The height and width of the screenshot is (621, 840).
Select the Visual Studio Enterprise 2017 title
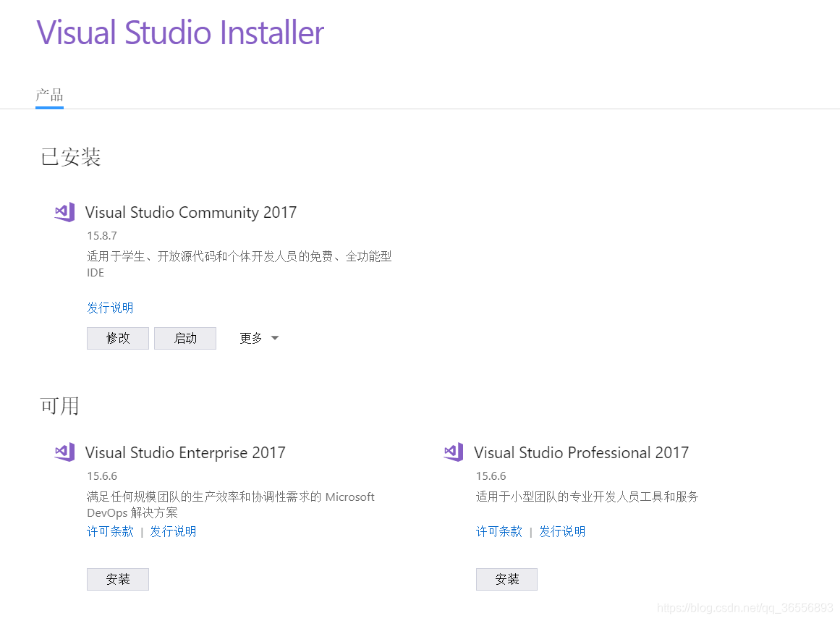coord(185,453)
